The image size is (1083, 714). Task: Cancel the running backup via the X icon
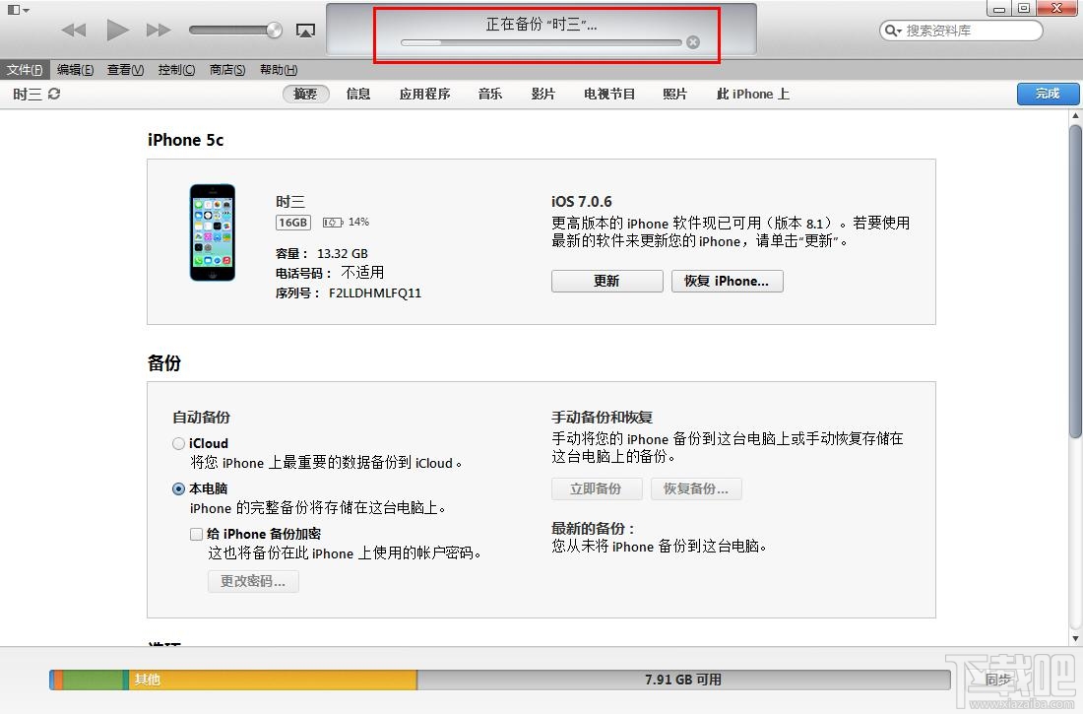pos(693,42)
